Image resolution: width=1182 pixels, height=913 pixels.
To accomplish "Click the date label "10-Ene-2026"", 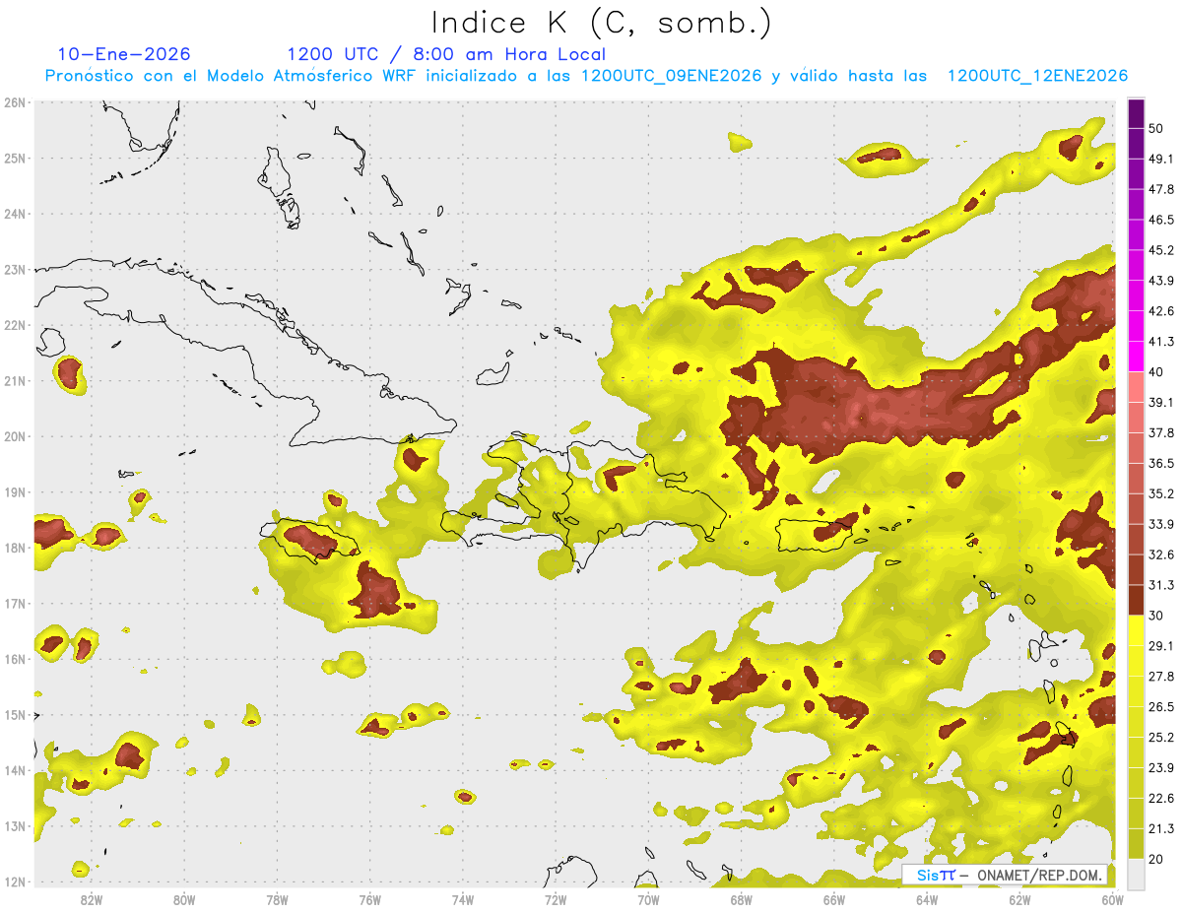I will point(124,54).
